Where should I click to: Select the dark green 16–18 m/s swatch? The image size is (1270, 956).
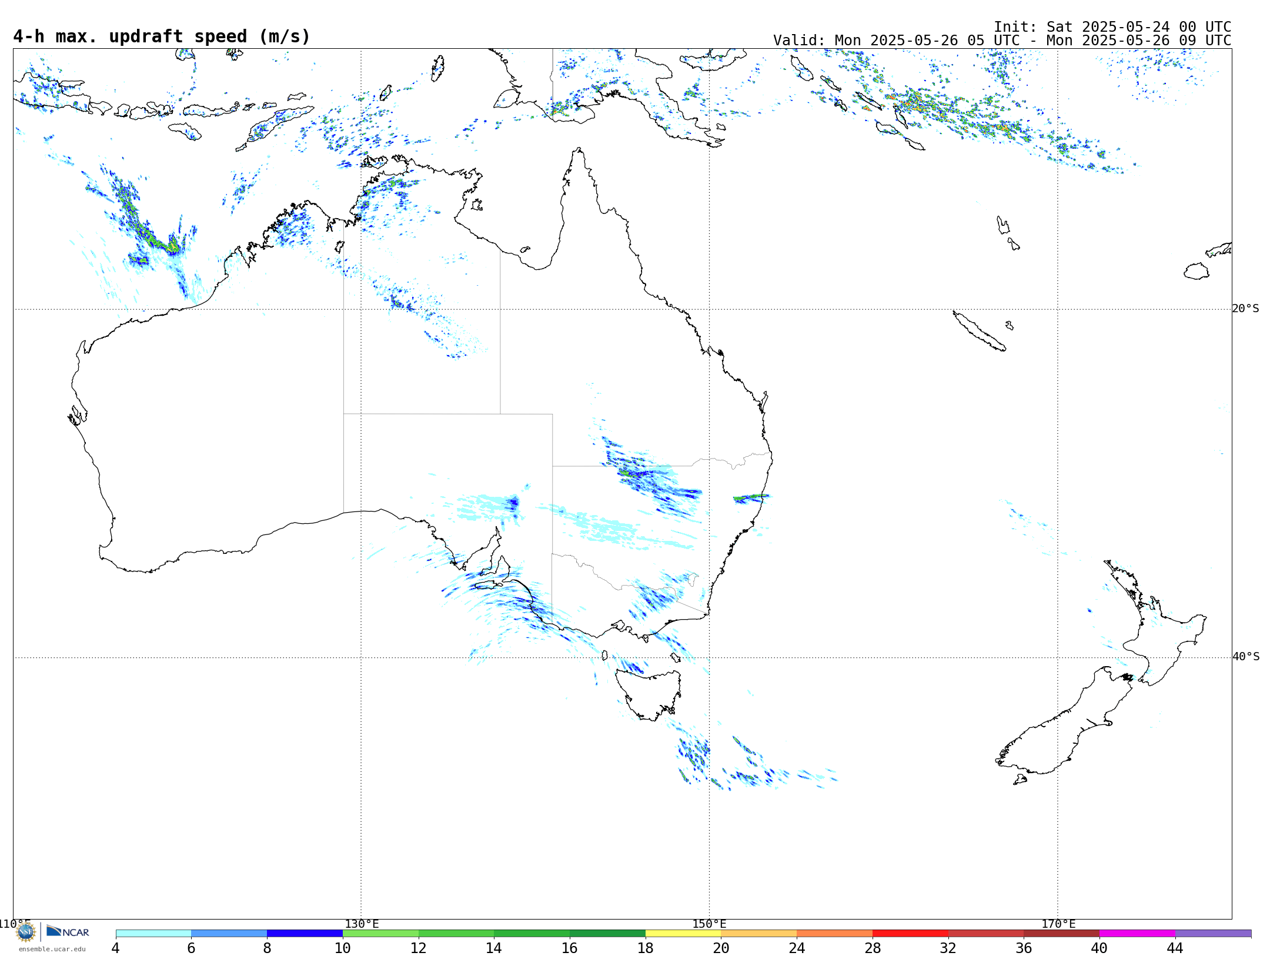coord(608,934)
